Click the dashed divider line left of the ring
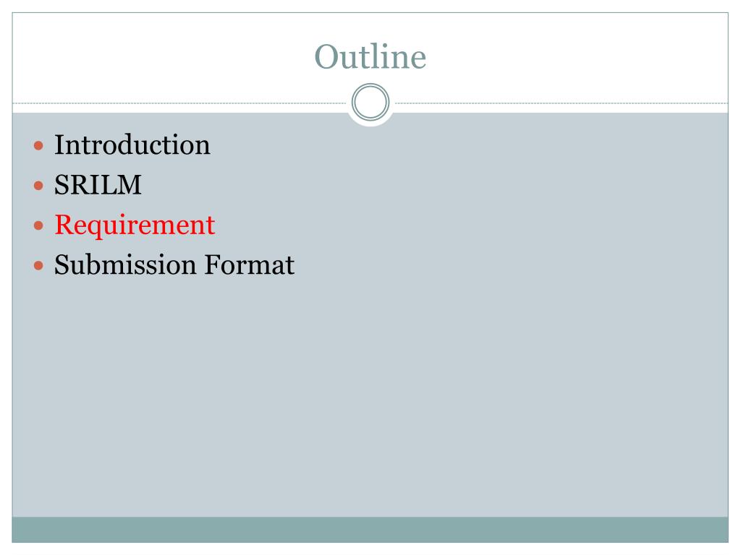 tap(179, 103)
